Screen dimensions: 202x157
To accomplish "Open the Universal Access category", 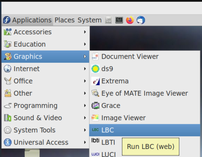I will coord(45,142).
